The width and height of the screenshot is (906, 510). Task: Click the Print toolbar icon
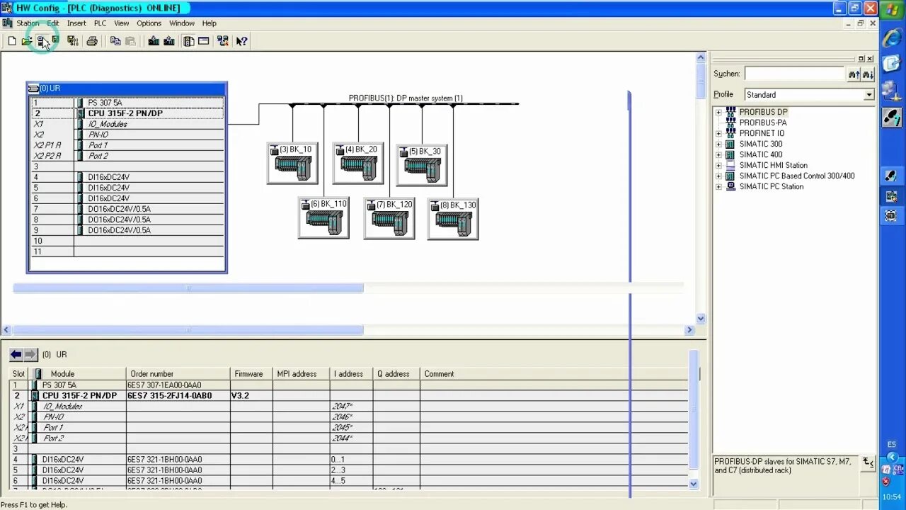[x=92, y=41]
